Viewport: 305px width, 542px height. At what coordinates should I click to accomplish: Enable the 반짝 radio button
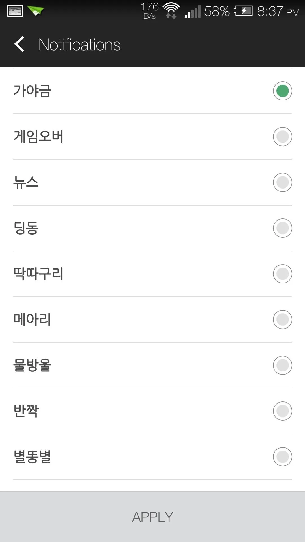pyautogui.click(x=282, y=411)
